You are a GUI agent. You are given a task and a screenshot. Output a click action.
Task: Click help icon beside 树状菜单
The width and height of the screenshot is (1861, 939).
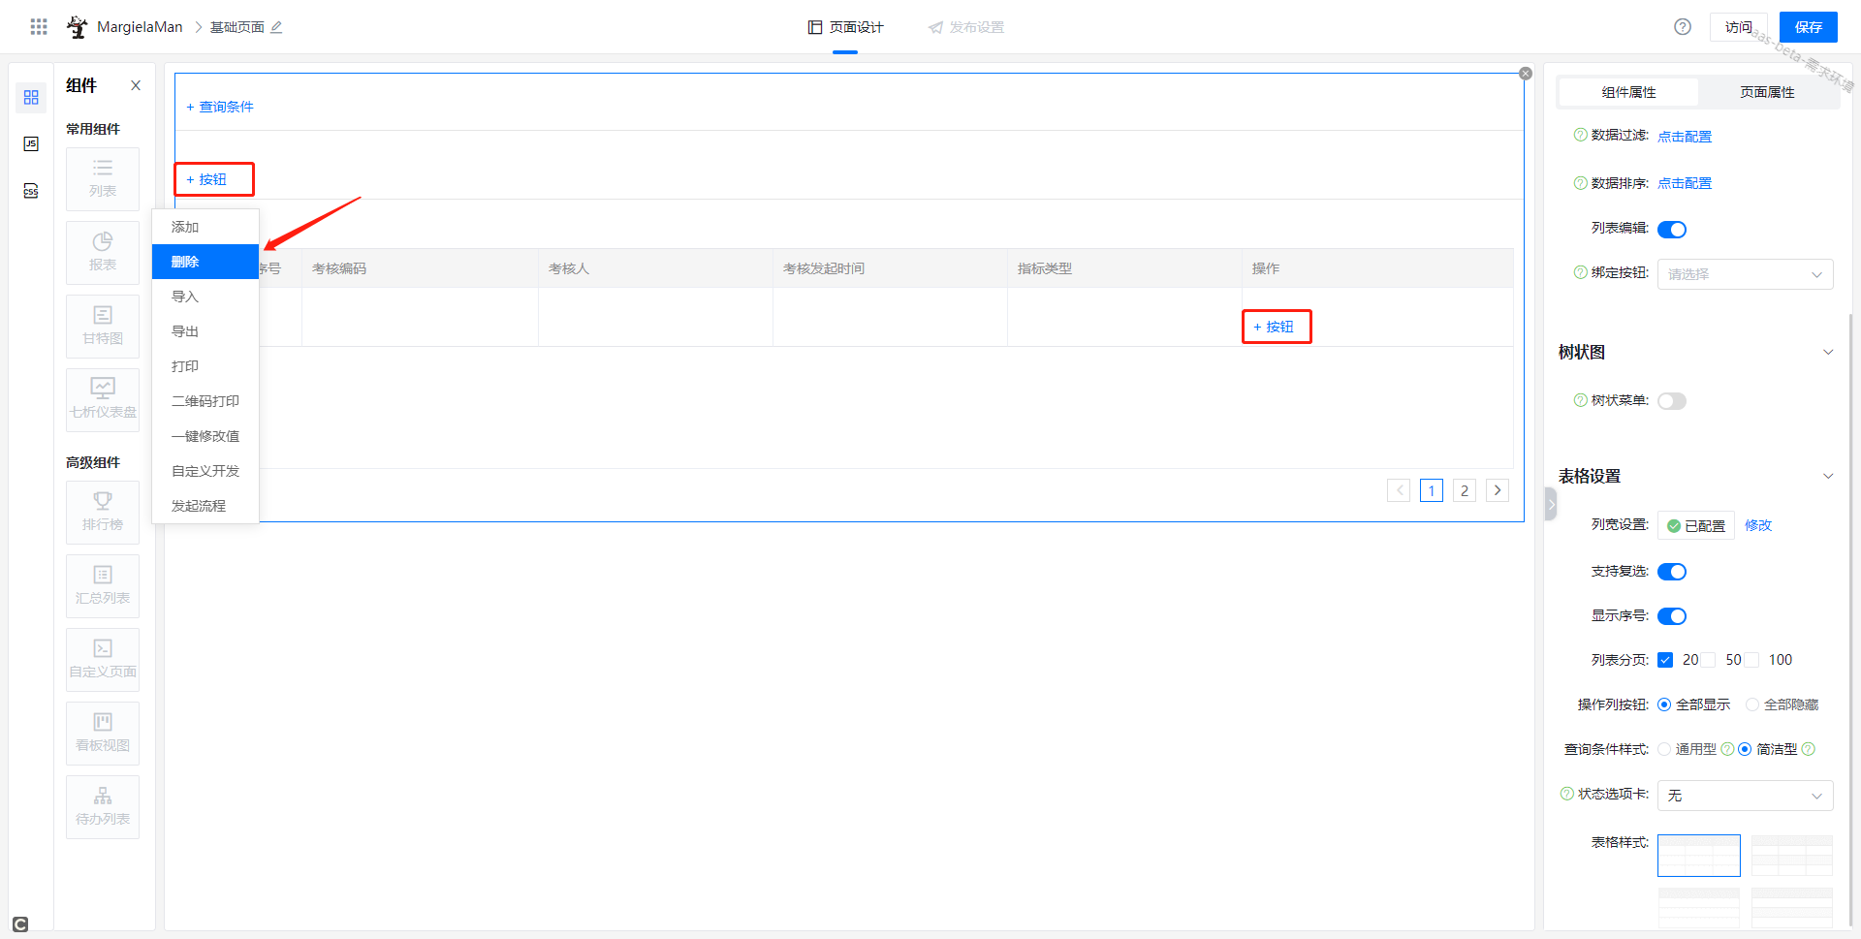(1581, 400)
